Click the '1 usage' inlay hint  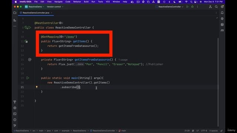tap(123, 60)
